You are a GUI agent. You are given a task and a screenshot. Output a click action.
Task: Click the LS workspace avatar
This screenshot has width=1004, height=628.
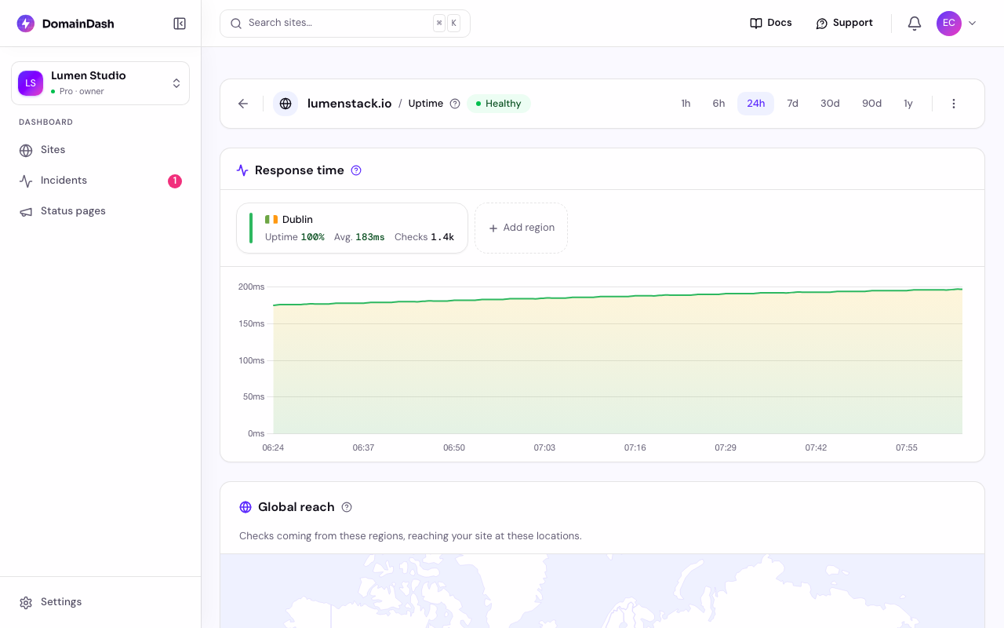click(31, 83)
